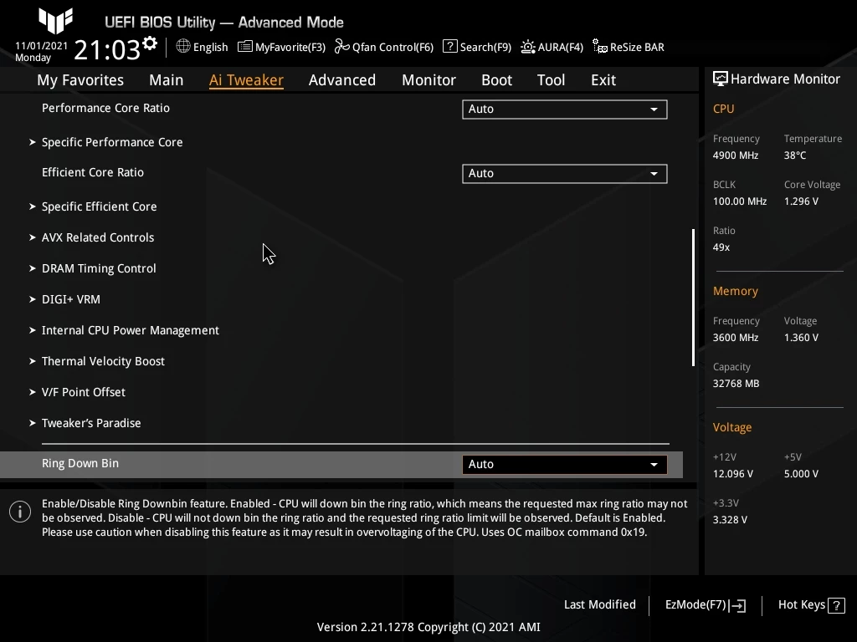Open the Monitor tab
This screenshot has width=857, height=642.
[x=429, y=80]
